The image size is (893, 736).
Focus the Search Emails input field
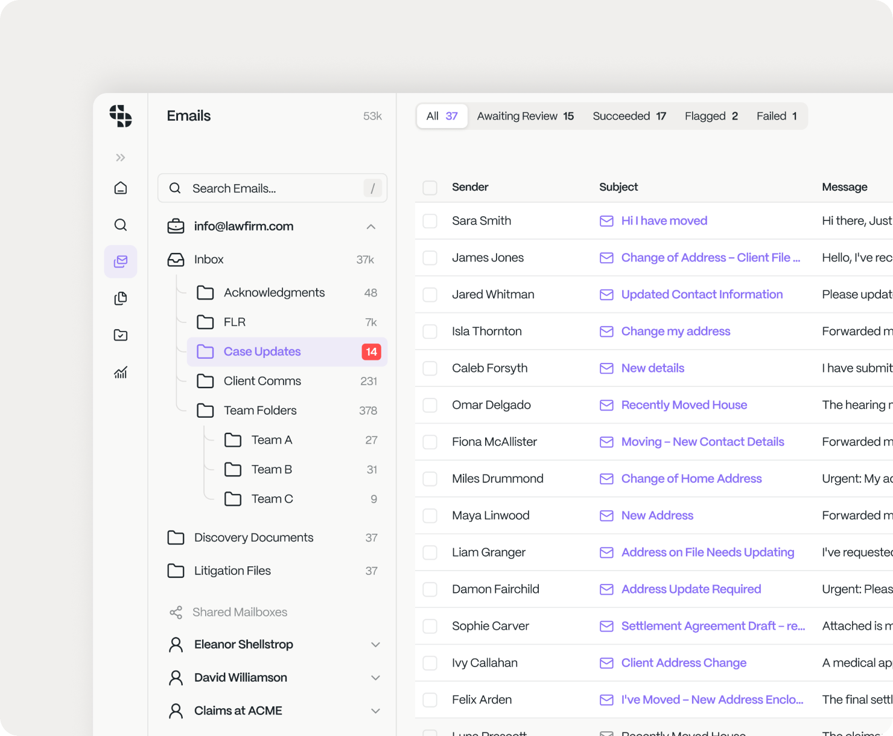click(x=272, y=188)
